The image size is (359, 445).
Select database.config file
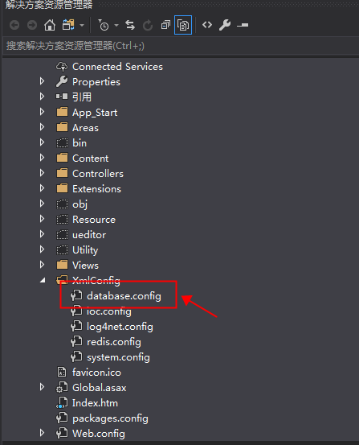pyautogui.click(x=124, y=296)
